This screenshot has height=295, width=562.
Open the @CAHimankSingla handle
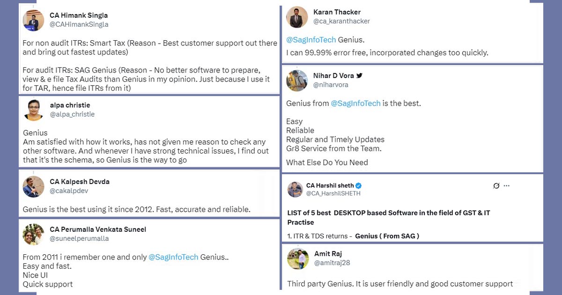[79, 24]
